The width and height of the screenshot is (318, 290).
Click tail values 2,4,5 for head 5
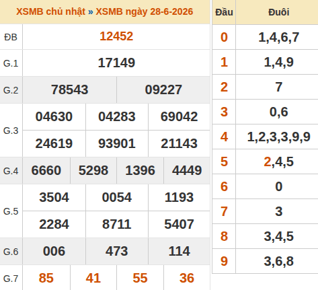click(279, 161)
